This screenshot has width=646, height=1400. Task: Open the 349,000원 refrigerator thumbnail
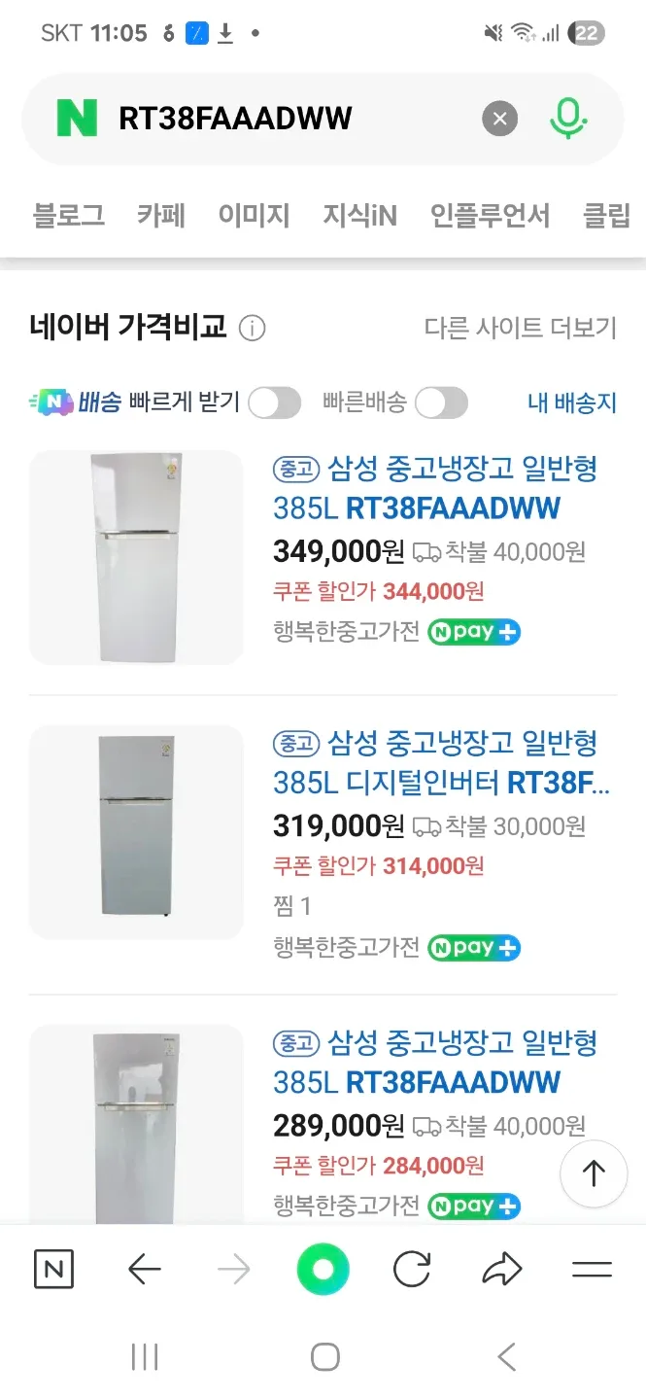tap(136, 557)
